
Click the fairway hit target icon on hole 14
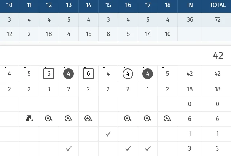tap(88, 119)
